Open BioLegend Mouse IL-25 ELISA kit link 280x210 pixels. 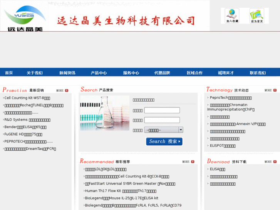121,198
